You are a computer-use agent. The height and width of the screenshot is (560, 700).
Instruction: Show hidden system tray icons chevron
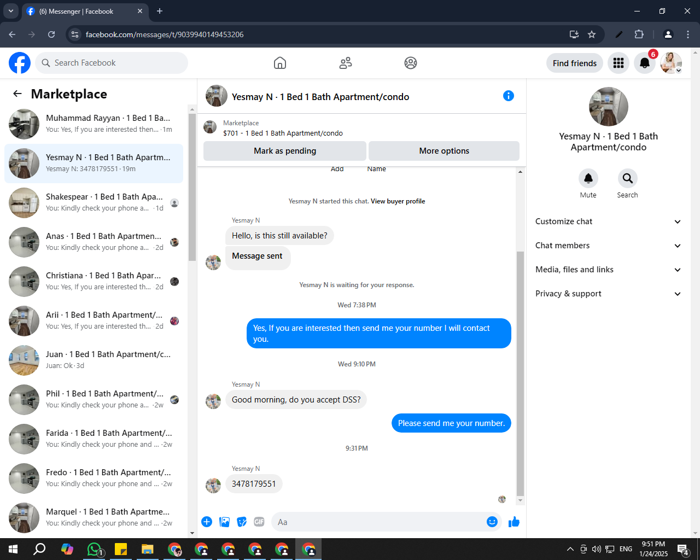pos(570,549)
